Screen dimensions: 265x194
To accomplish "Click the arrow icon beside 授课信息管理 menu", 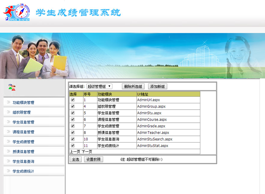I will pos(8,151).
